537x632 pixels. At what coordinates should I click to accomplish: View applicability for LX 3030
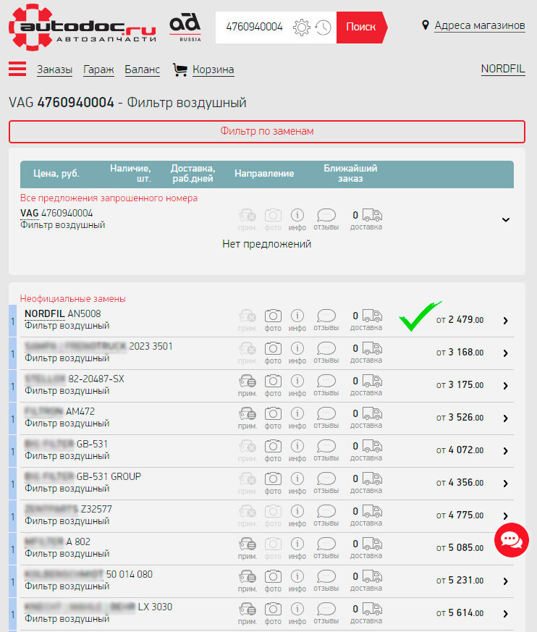(248, 615)
